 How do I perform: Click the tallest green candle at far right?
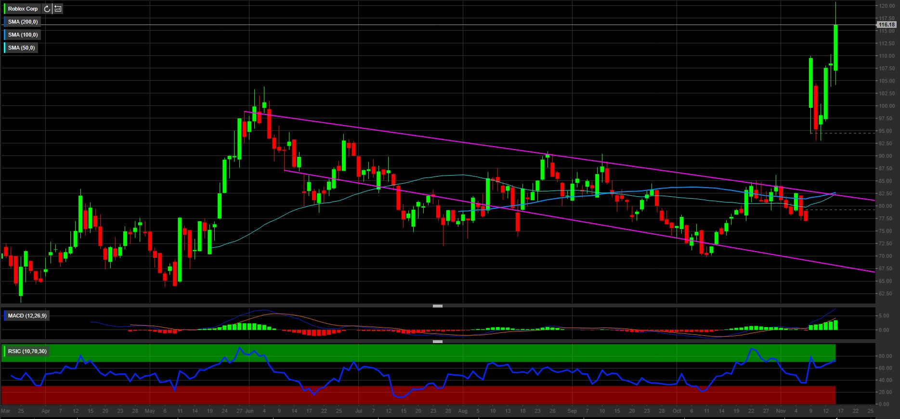click(x=835, y=47)
